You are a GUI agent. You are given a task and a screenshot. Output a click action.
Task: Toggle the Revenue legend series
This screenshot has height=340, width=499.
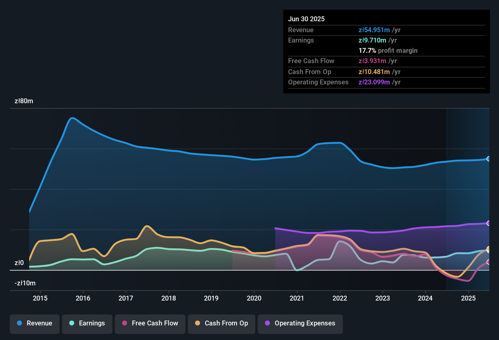tap(35, 323)
